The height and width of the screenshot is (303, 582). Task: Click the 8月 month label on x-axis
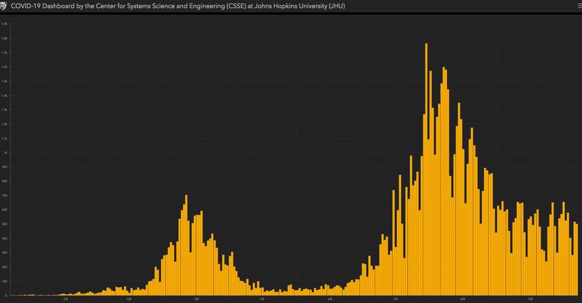pyautogui.click(x=463, y=299)
